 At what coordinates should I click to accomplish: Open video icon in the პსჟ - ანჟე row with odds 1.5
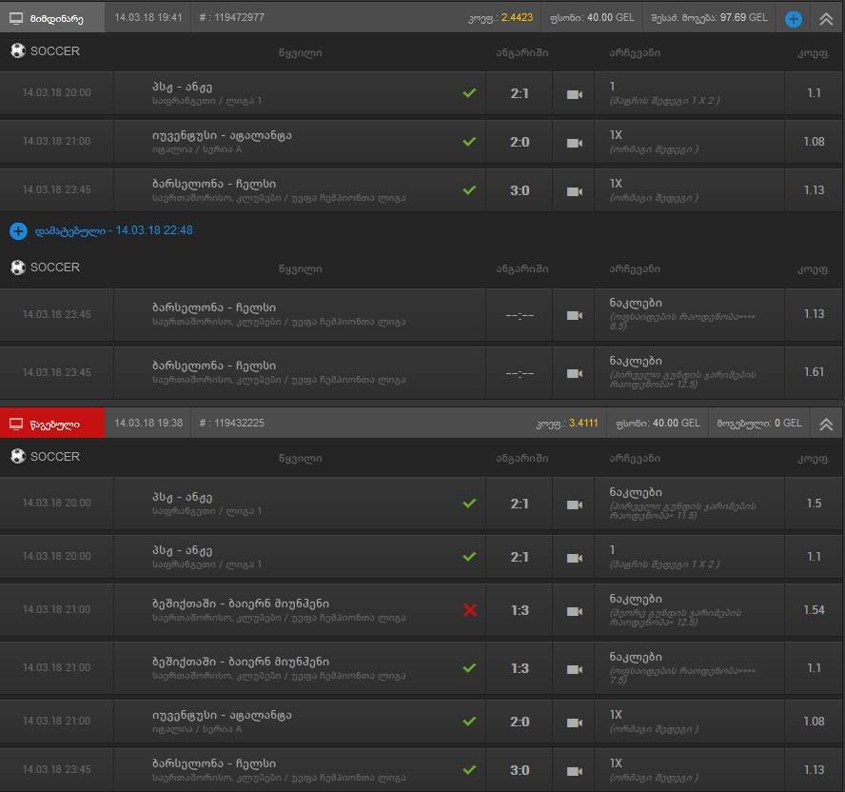[x=575, y=505]
